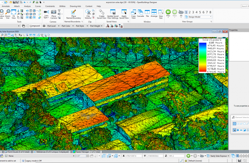Expand the Design Model dropdown
249x163 pixels.
point(211,17)
